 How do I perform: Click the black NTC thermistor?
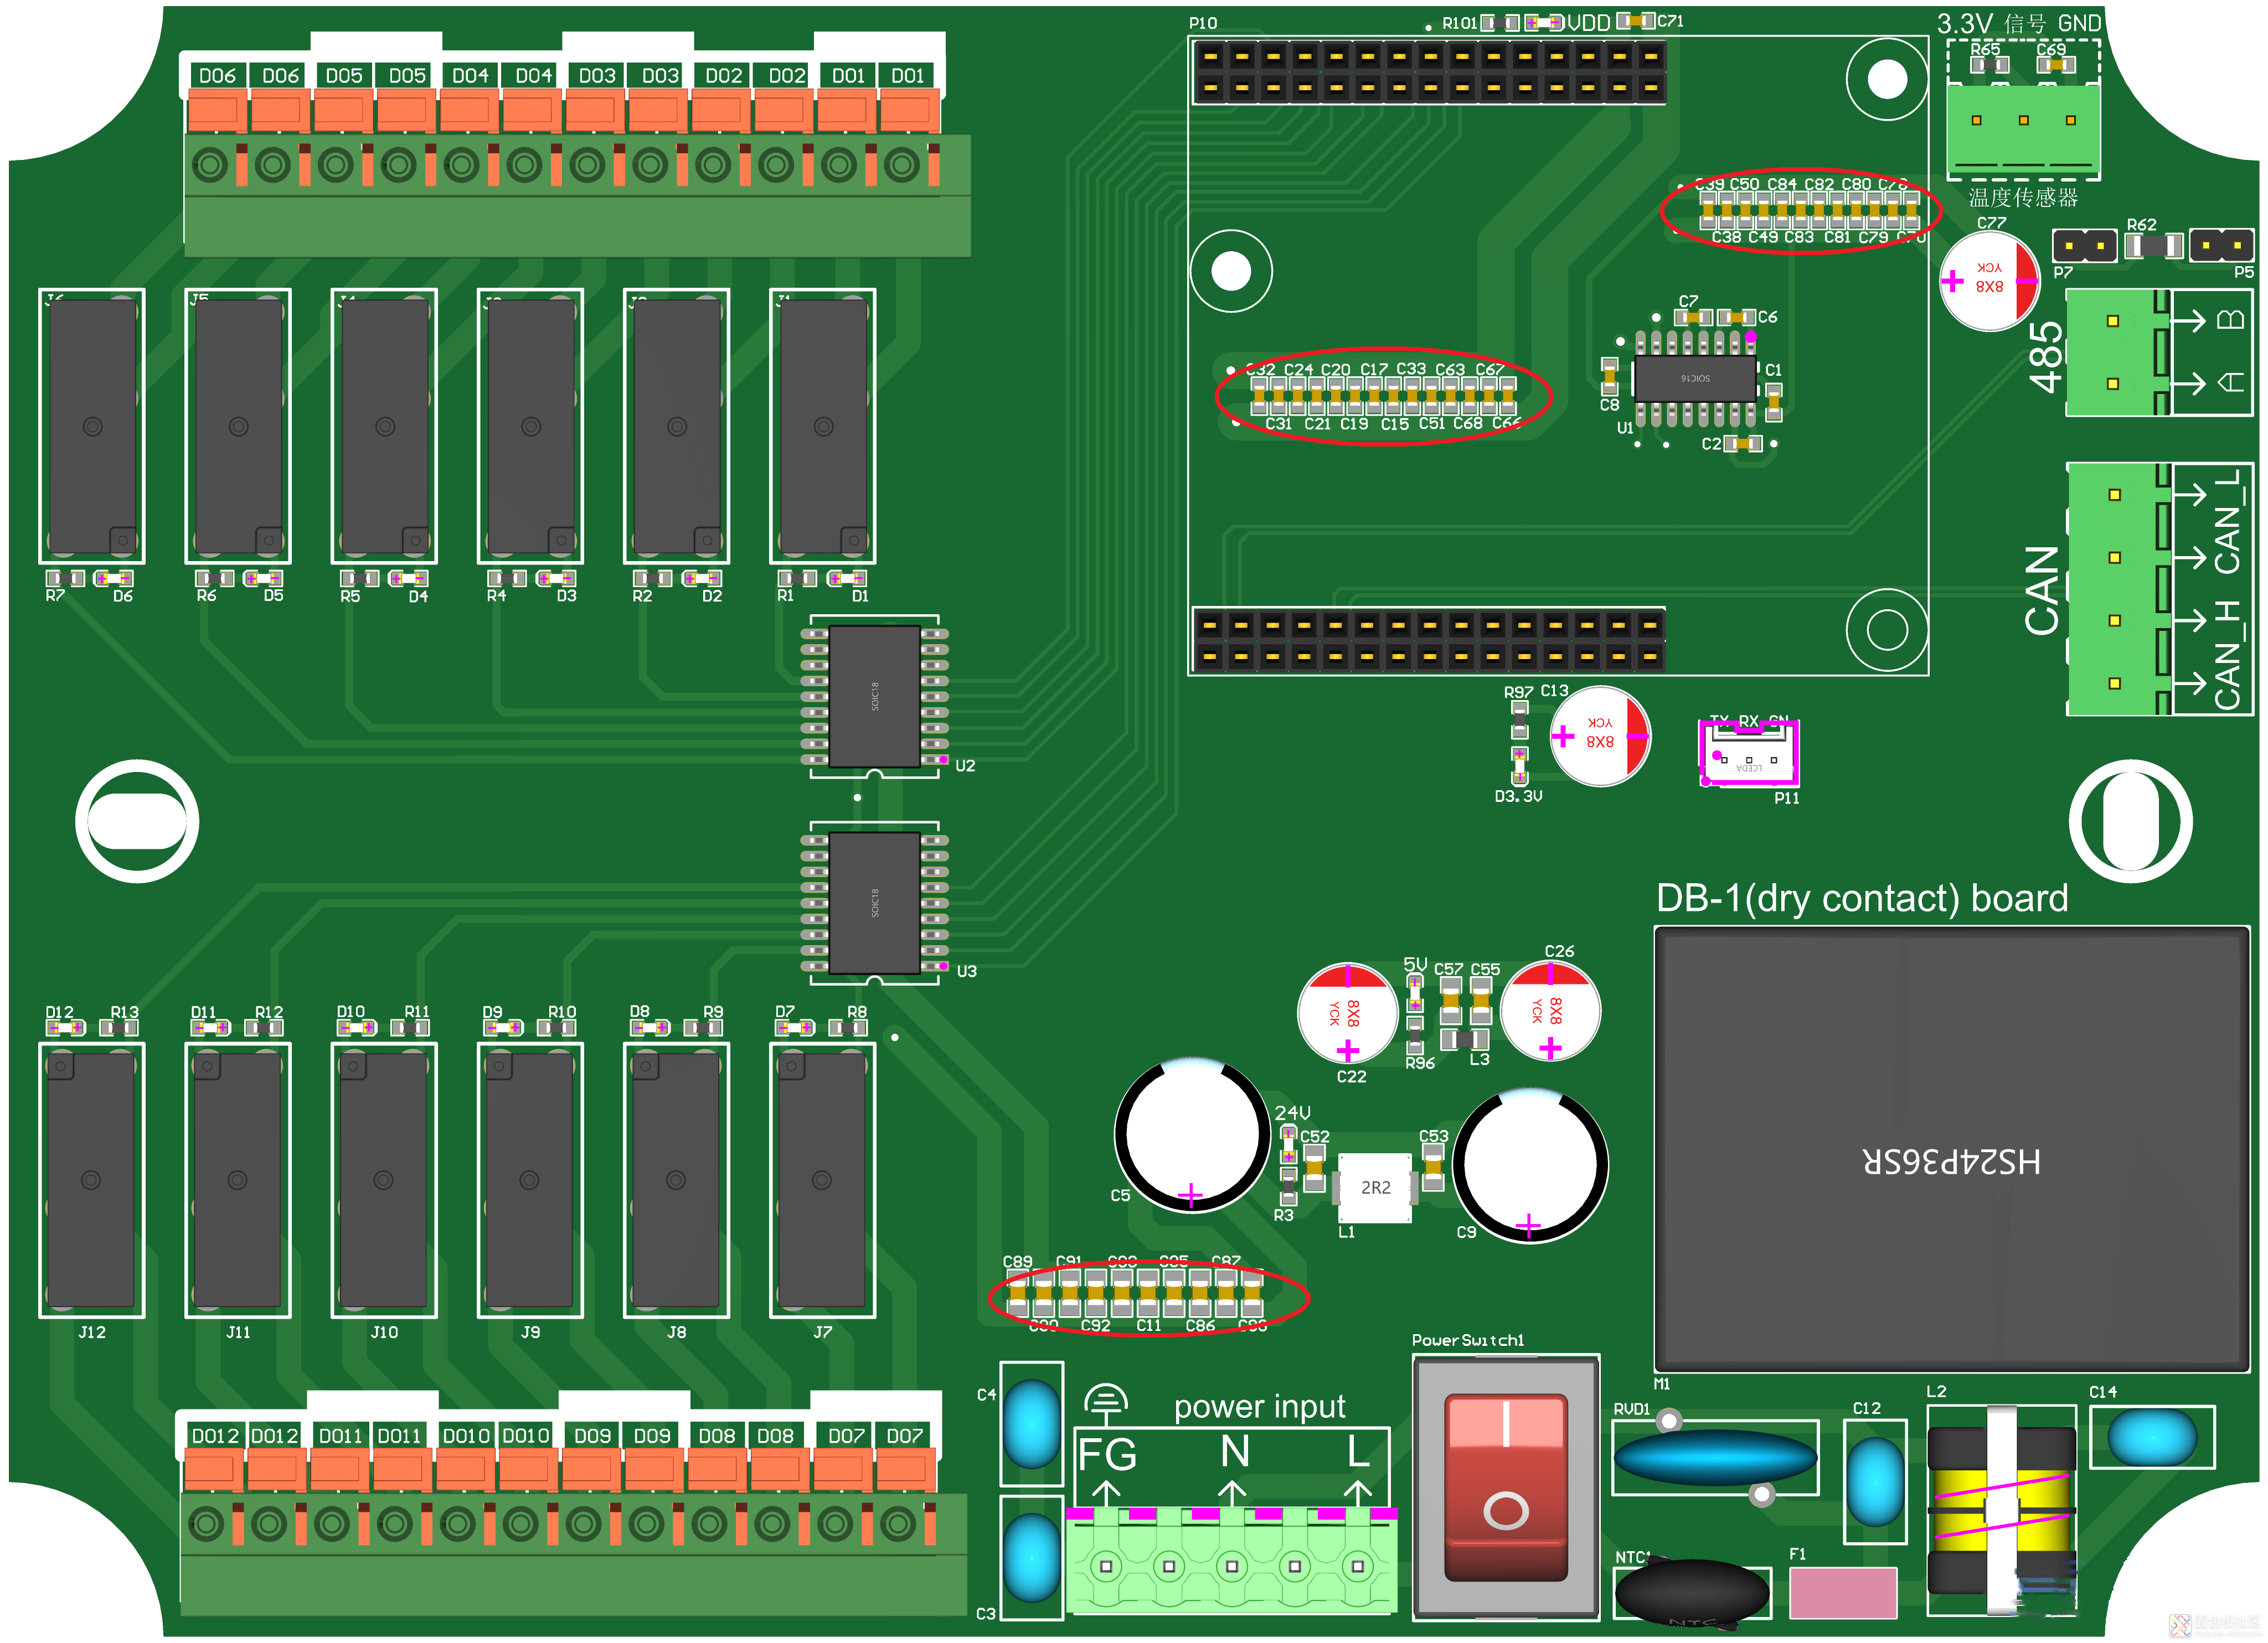[1692, 1593]
